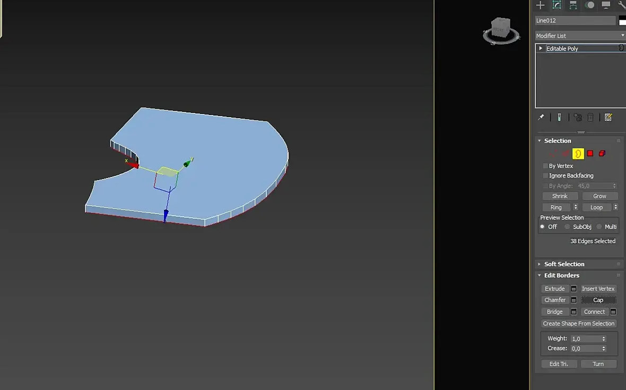Screen dimensions: 626x390
Task: Toggle the By Angle checkbox
Action: [545, 186]
